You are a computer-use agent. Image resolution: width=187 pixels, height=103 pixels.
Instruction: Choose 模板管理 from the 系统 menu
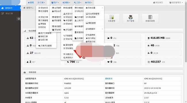[x=91, y=23]
